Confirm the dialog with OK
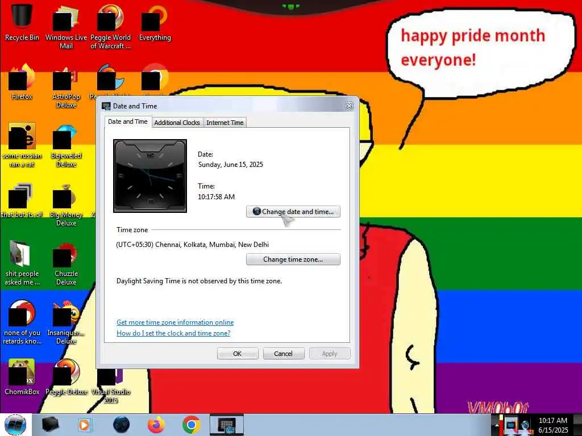 [x=238, y=354]
